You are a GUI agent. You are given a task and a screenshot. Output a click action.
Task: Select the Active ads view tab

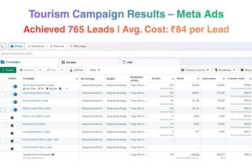tap(57, 46)
